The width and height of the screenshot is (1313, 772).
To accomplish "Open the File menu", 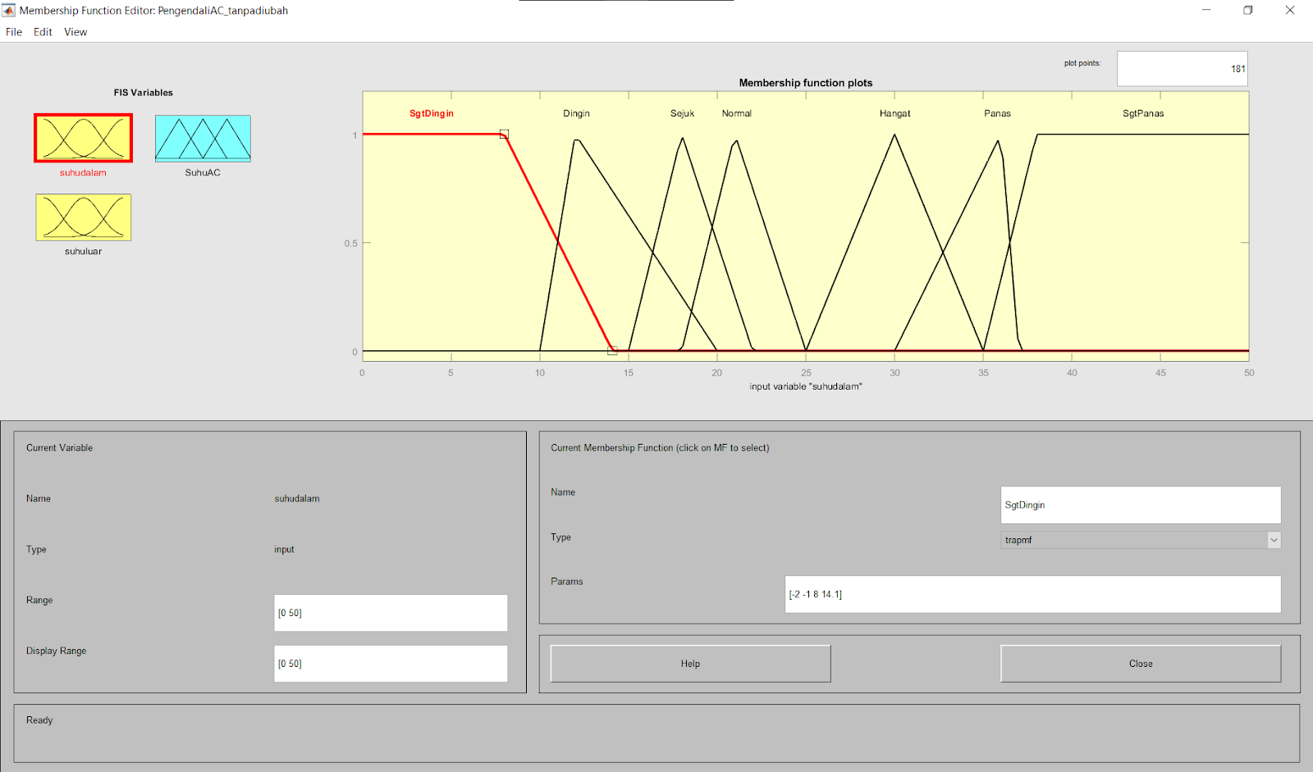I will pyautogui.click(x=14, y=32).
